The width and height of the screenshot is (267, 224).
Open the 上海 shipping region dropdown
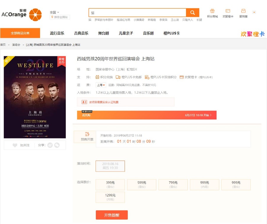coord(101,85)
